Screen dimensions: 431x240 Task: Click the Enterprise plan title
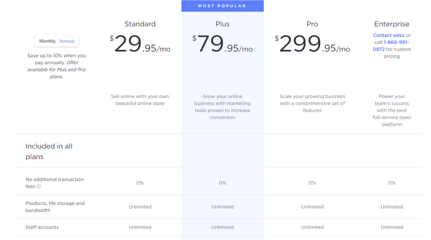pos(391,24)
